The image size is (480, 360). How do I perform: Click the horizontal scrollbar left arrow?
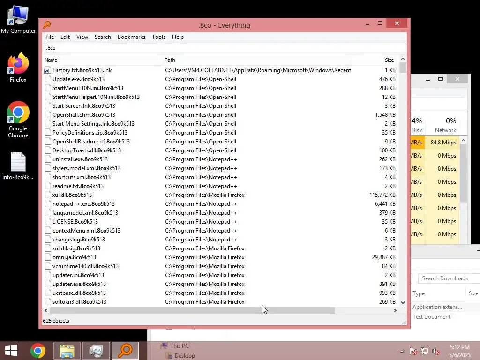pos(46,310)
